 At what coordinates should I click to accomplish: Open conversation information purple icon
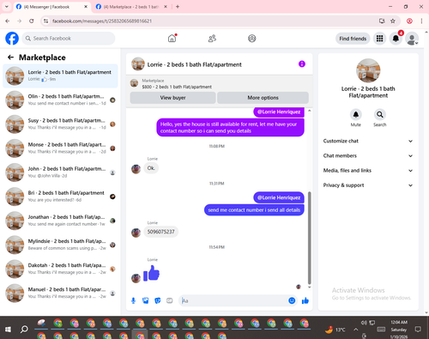(302, 64)
